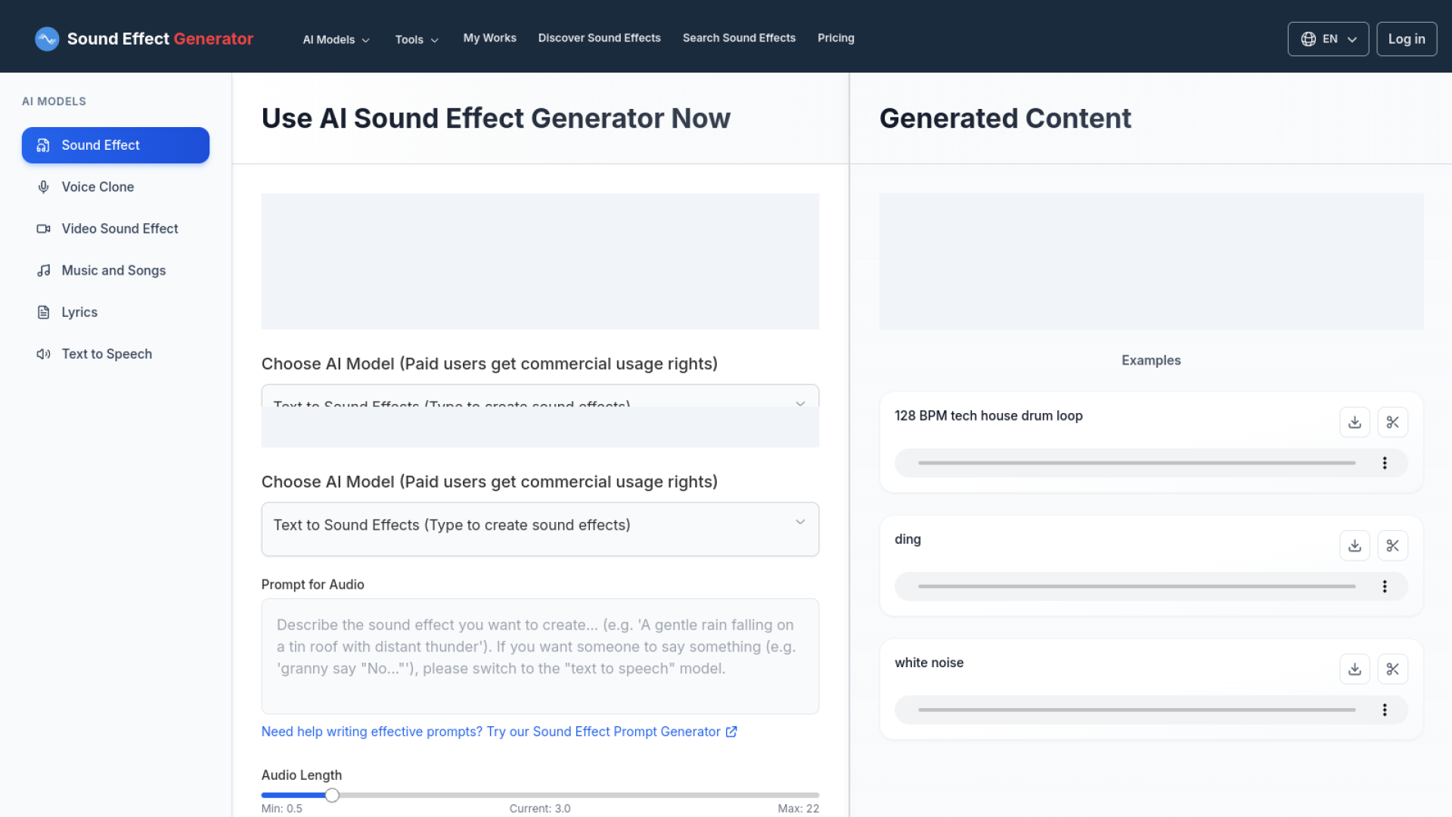This screenshot has height=817, width=1452.
Task: Open the Pricing page
Action: pyautogui.click(x=836, y=38)
